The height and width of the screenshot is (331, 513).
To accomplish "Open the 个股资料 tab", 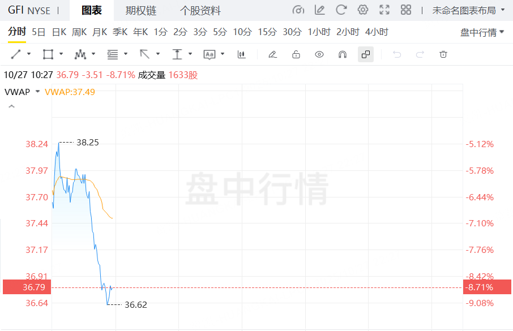I will 200,11.
